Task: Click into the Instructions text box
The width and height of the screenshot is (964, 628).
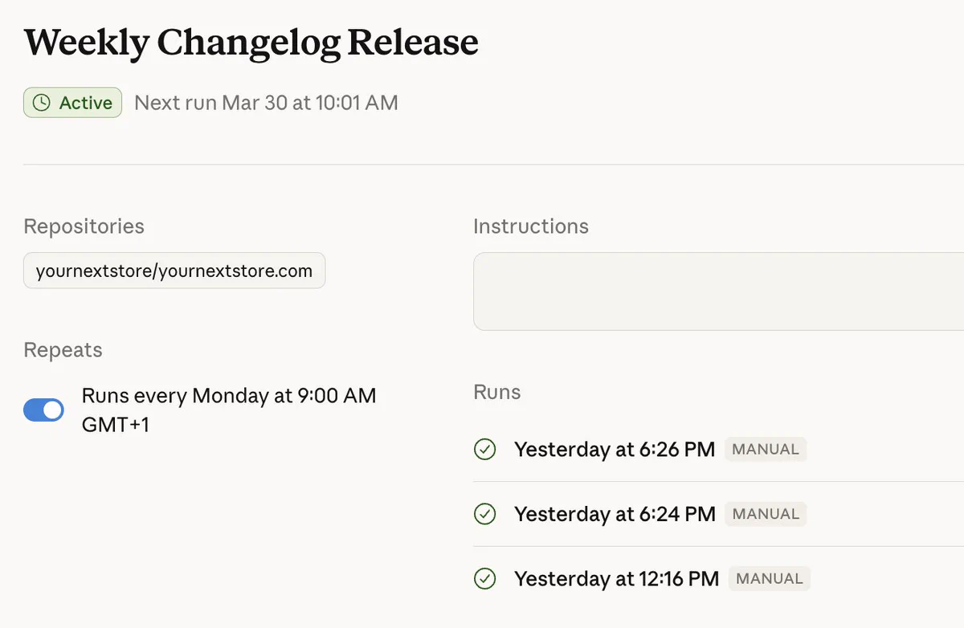Action: point(719,291)
